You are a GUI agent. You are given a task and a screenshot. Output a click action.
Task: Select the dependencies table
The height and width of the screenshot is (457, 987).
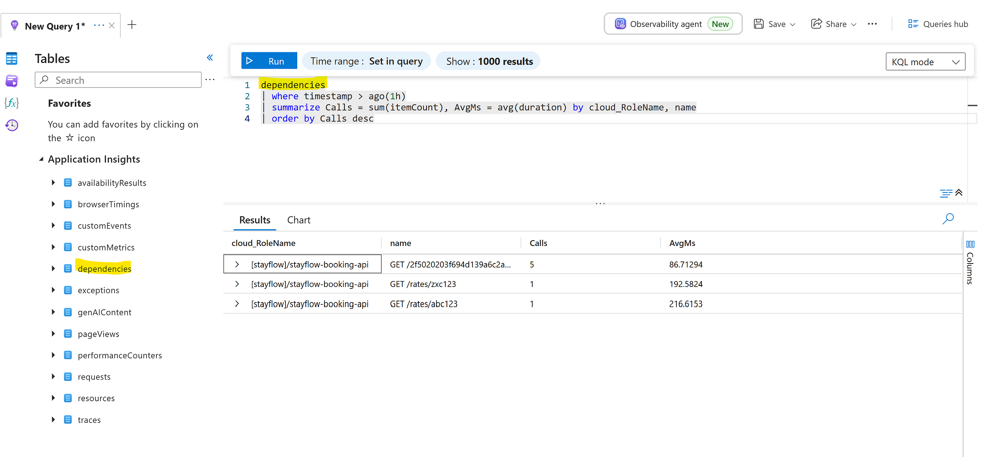pyautogui.click(x=104, y=269)
